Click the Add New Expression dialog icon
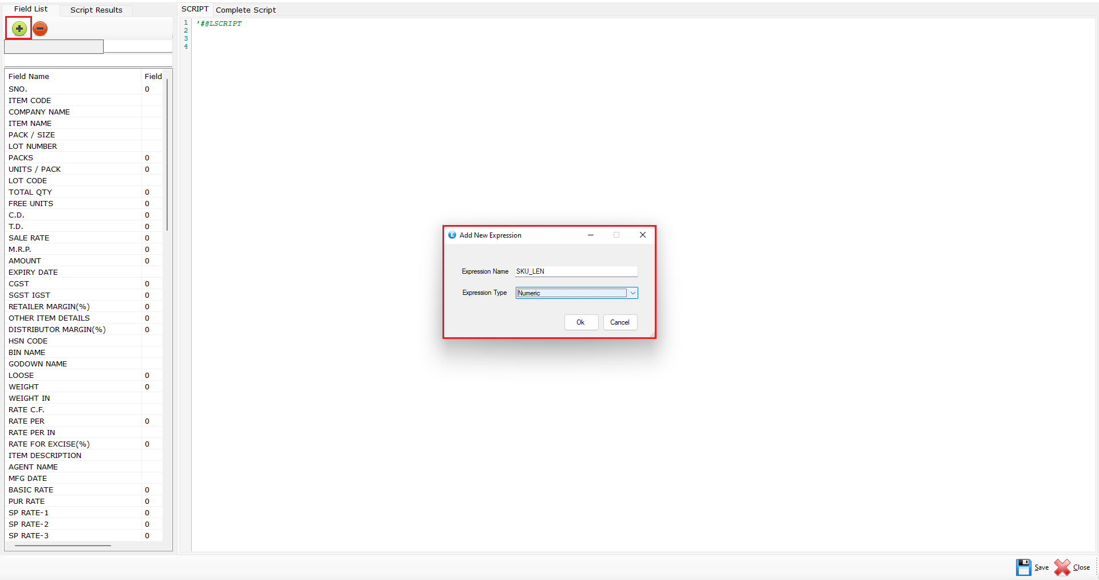The image size is (1099, 580). tap(452, 235)
